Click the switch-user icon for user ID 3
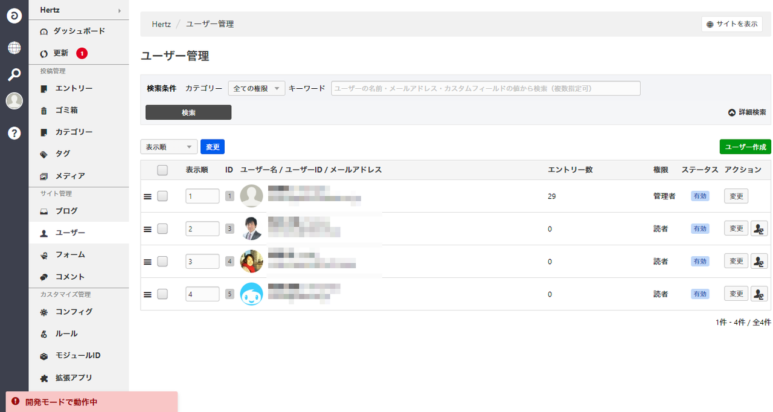 759,228
